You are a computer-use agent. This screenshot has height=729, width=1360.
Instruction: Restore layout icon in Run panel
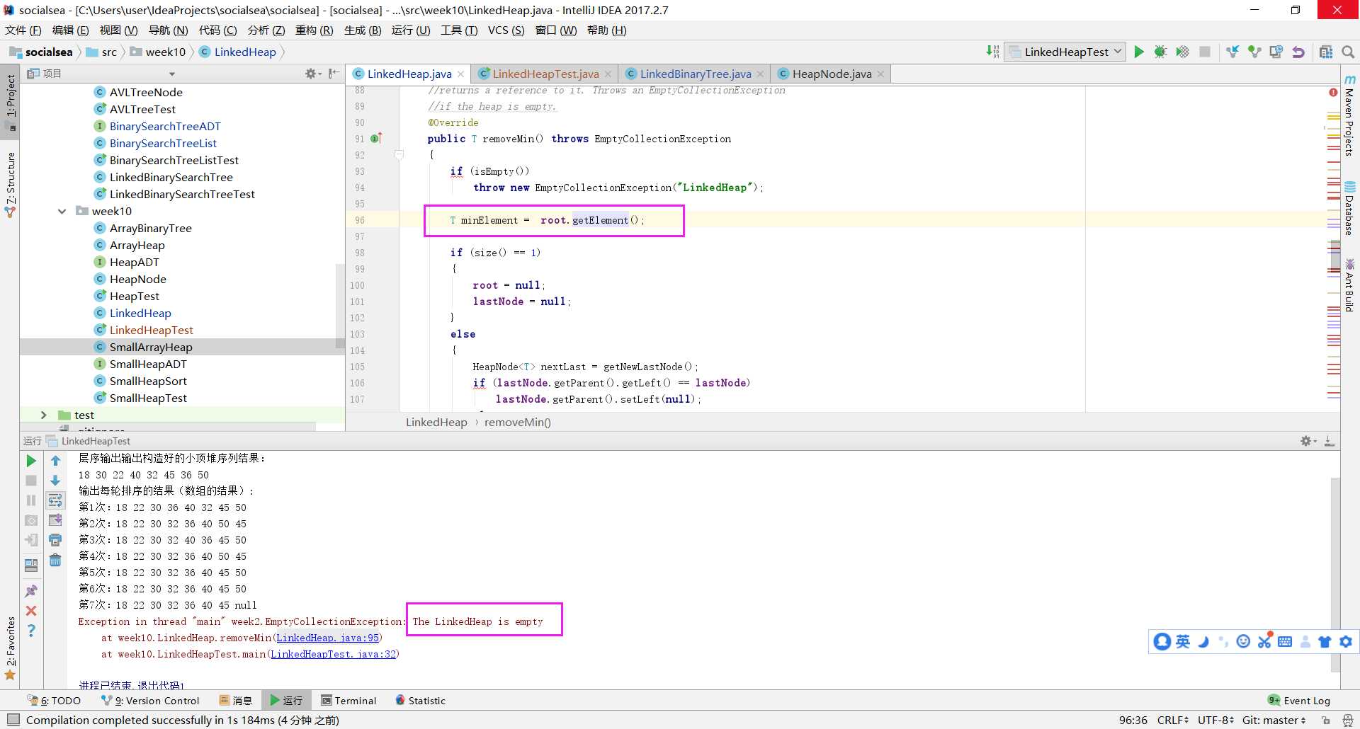tap(31, 566)
